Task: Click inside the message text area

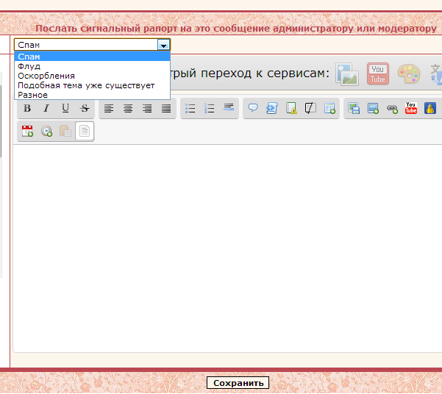Action: (x=227, y=248)
